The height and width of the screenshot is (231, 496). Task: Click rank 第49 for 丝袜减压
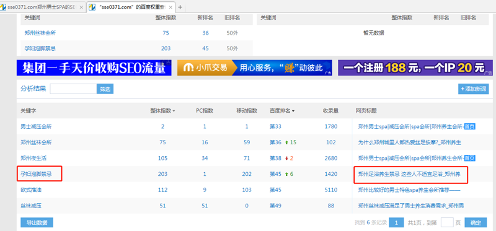click(275, 206)
